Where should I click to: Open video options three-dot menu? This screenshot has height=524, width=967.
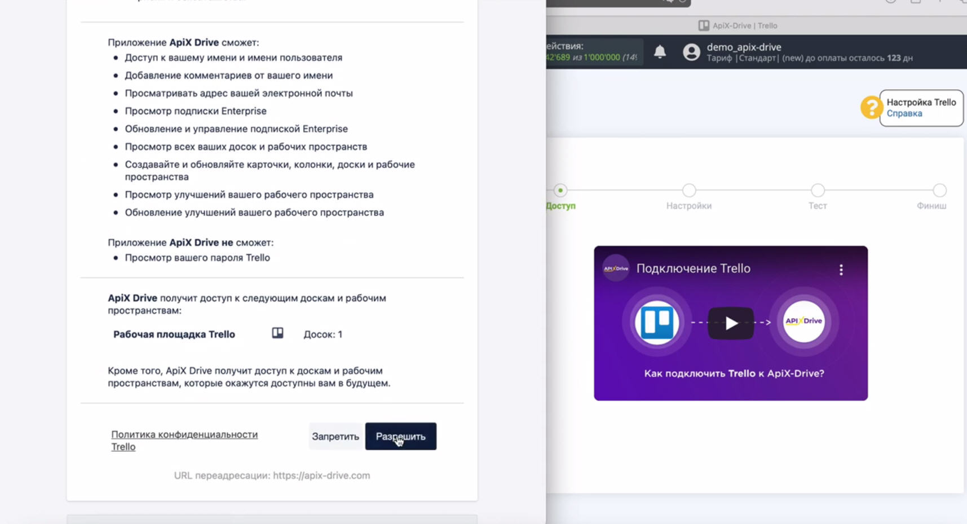[x=841, y=270]
